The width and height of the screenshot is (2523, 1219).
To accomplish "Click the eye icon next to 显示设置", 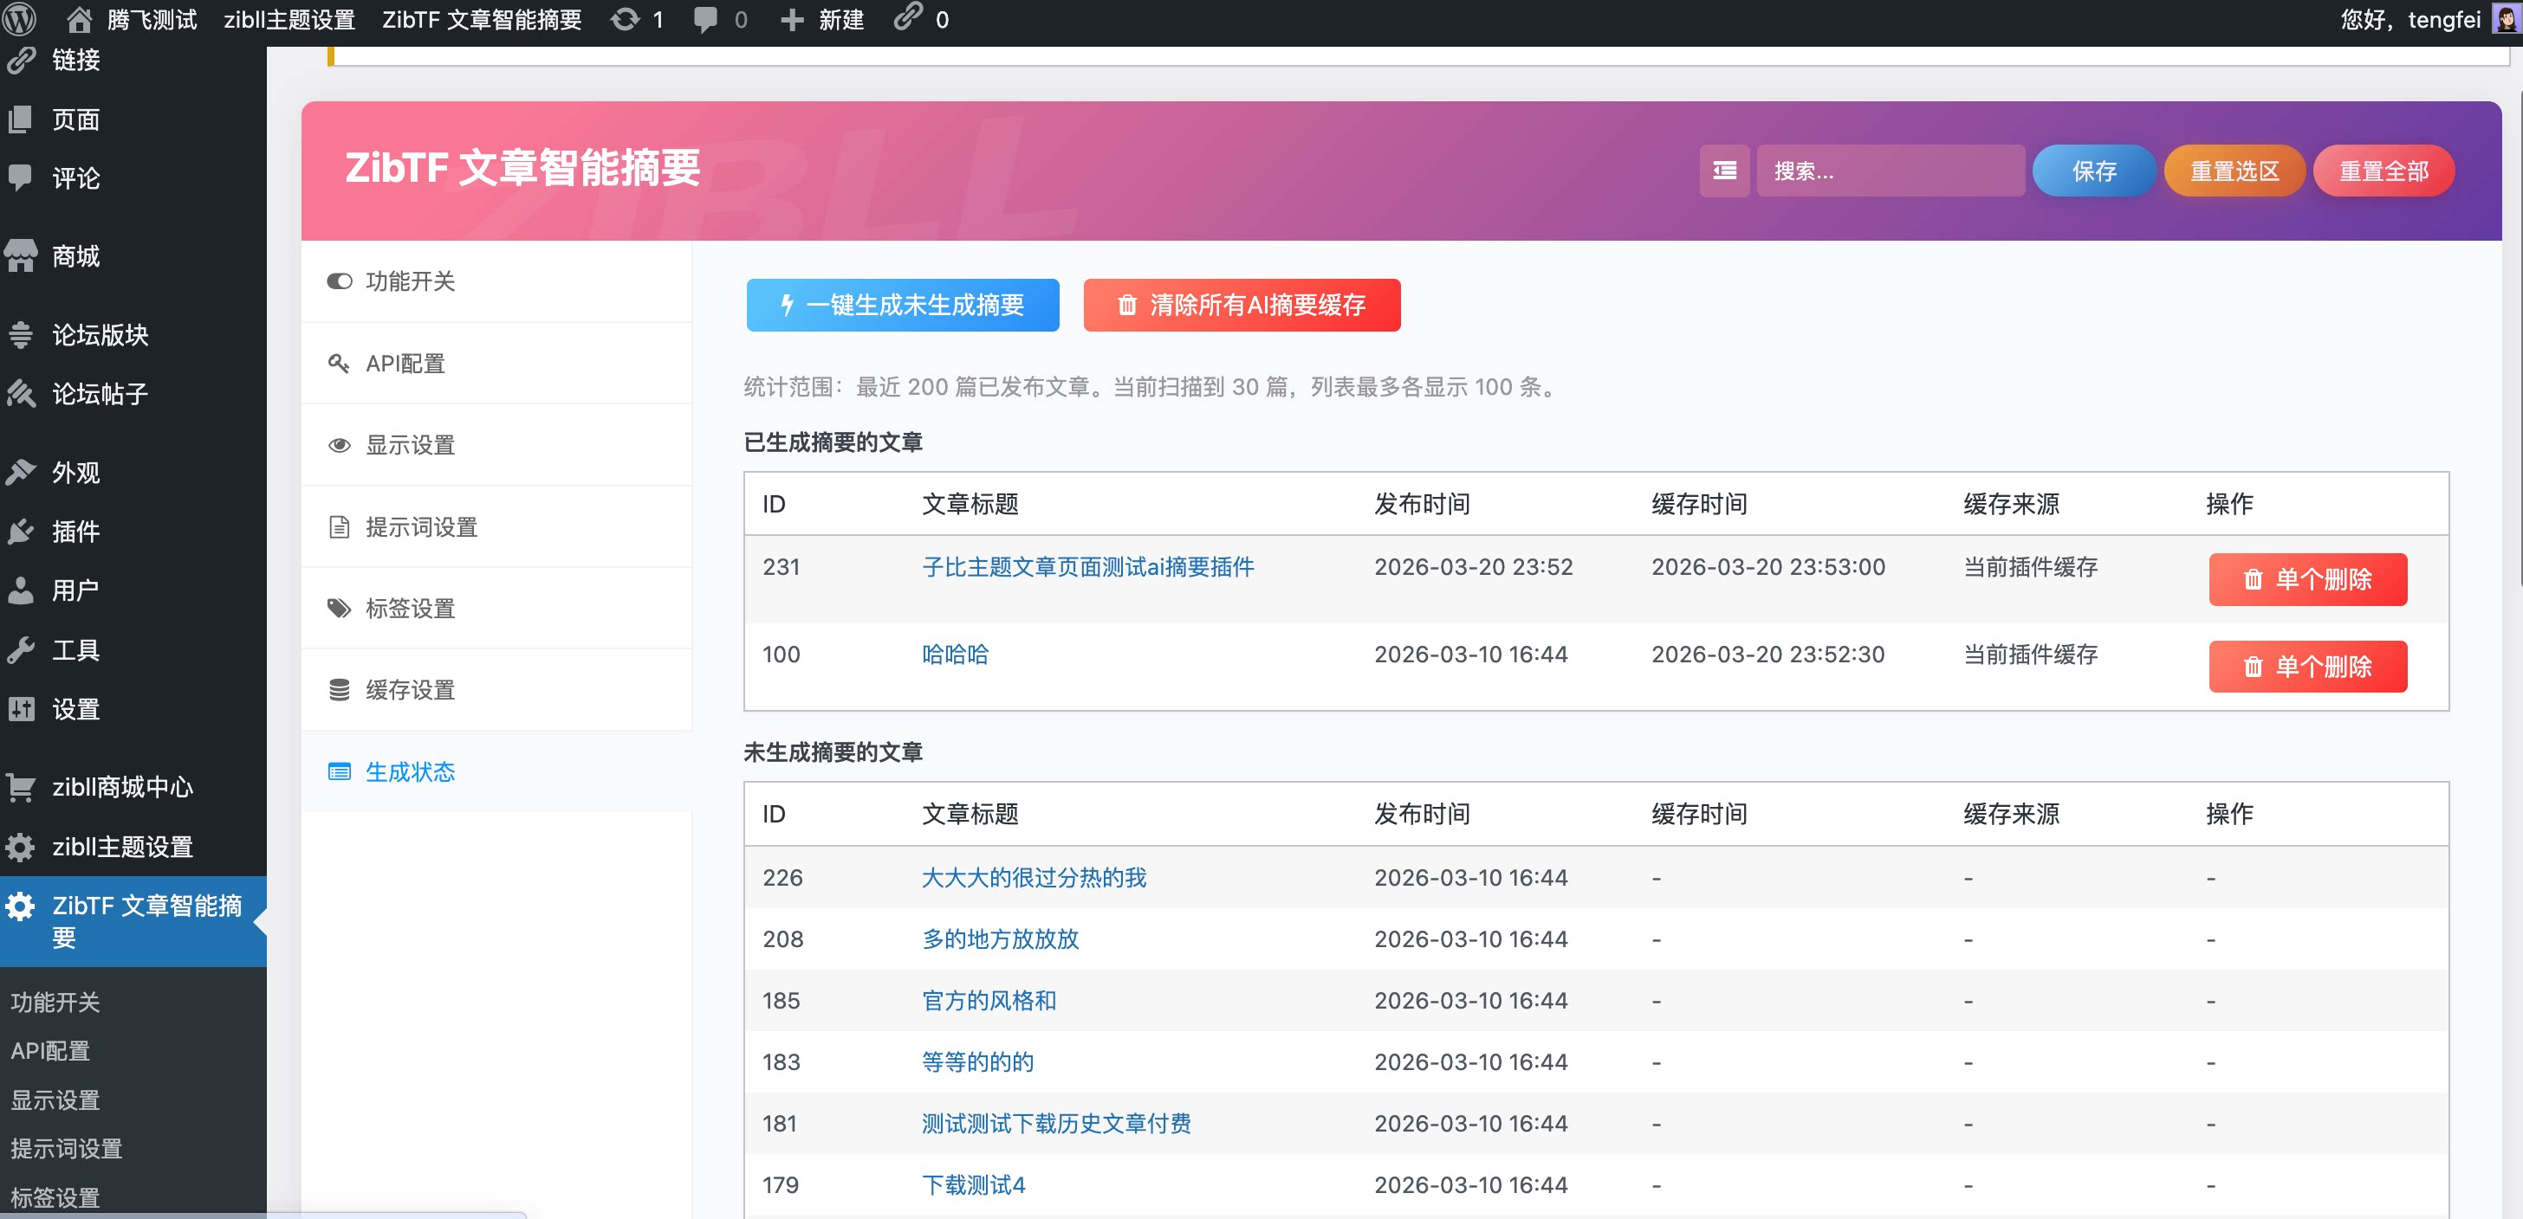I will pyautogui.click(x=339, y=444).
